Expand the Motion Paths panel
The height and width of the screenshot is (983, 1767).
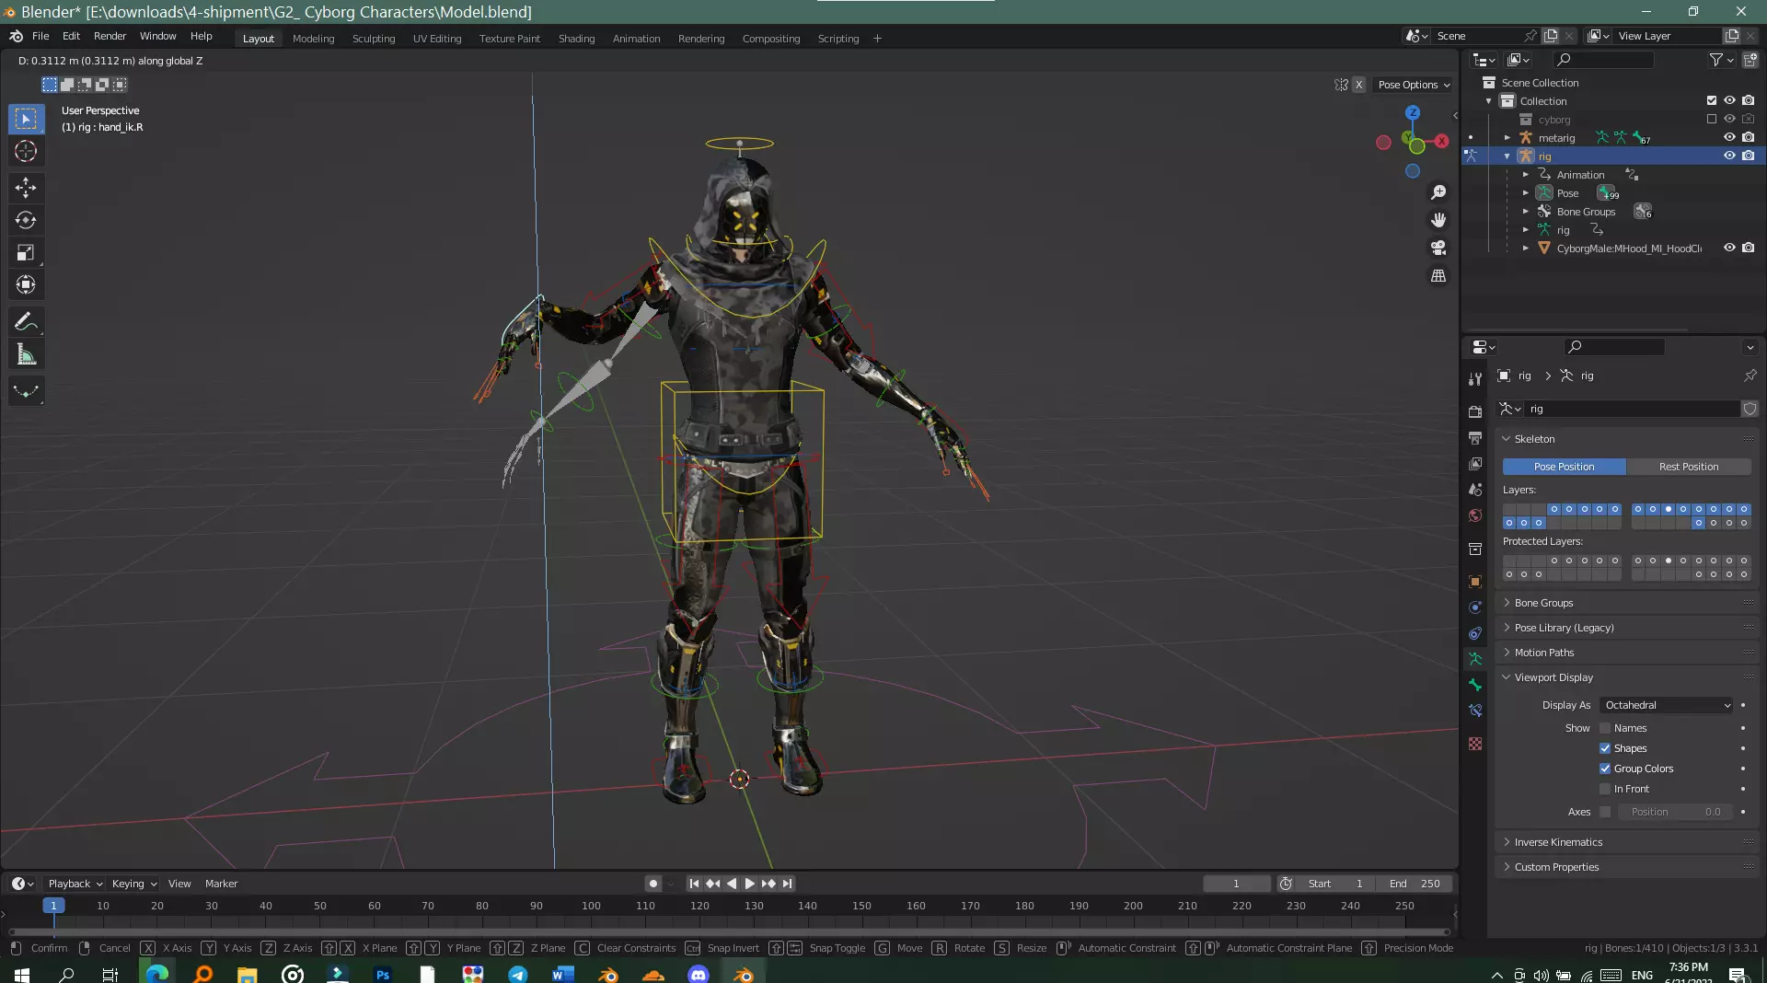pyautogui.click(x=1626, y=653)
